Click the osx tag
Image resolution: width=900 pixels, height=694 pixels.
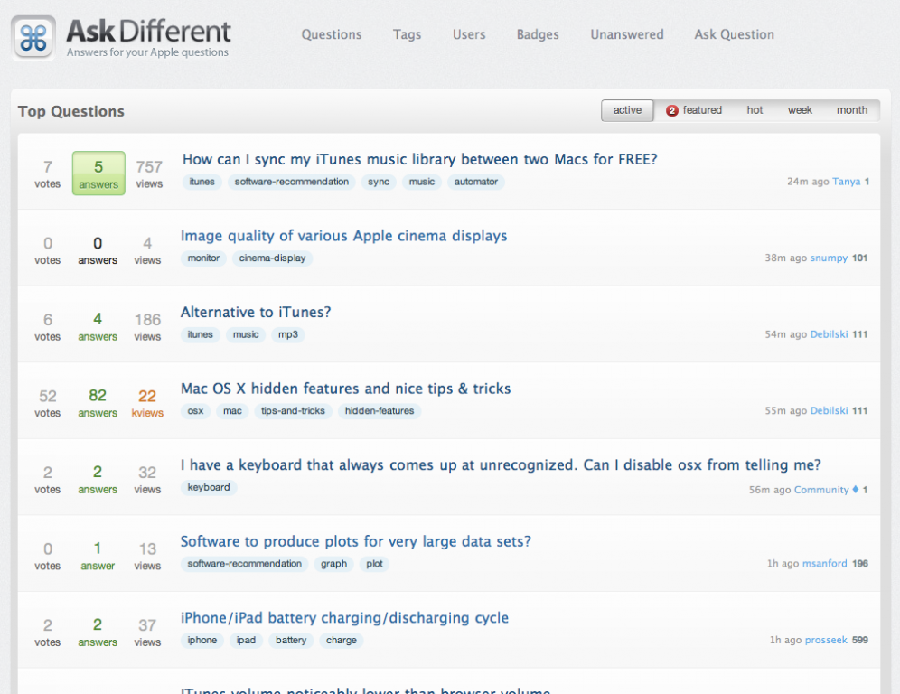[x=196, y=411]
